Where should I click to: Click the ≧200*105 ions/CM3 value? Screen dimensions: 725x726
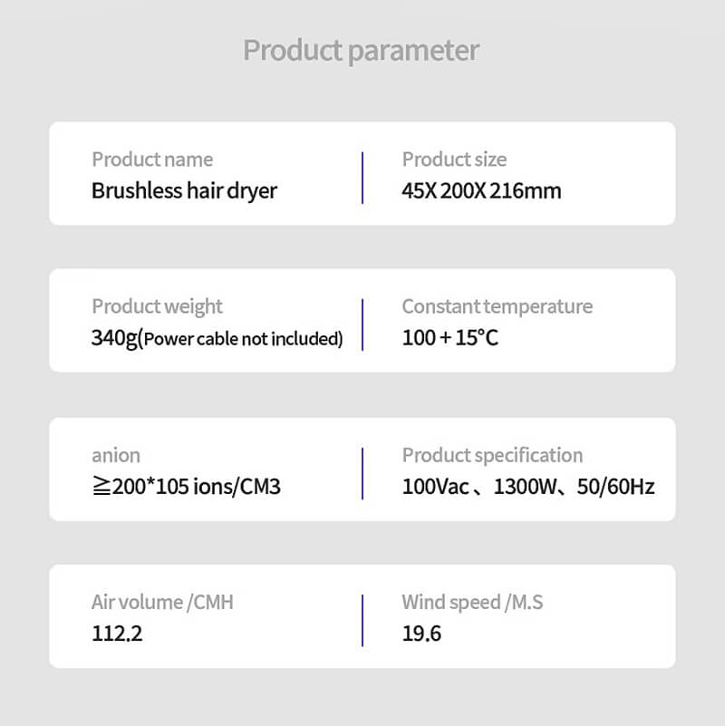coord(186,487)
